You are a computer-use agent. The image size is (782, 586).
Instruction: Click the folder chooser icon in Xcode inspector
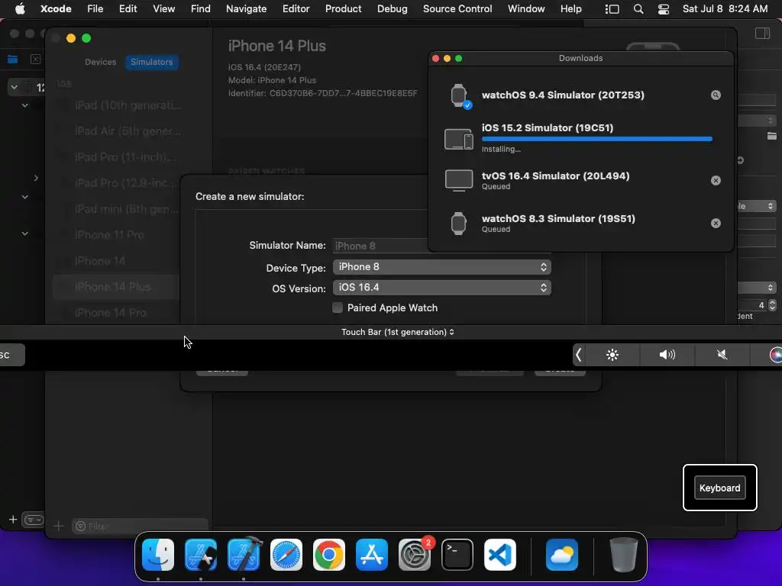tap(771, 136)
